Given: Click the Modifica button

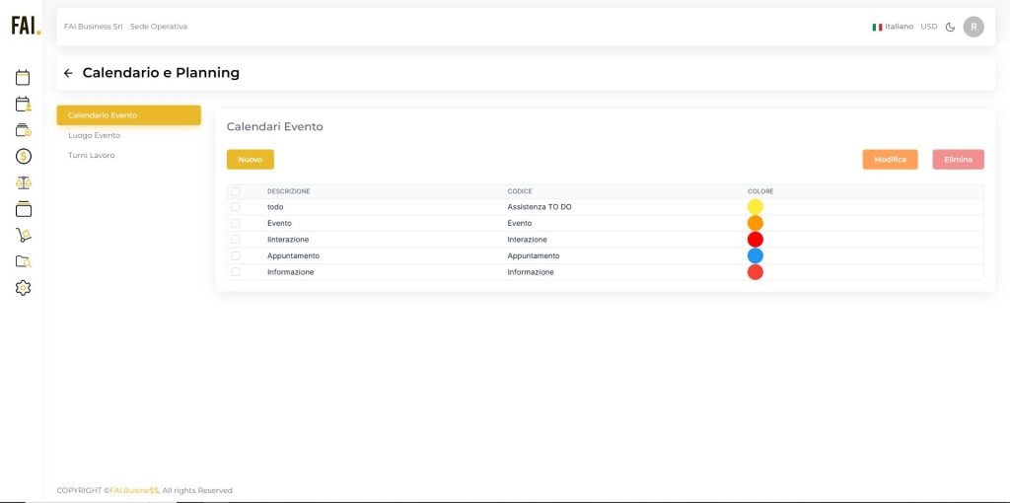Looking at the screenshot, I should pyautogui.click(x=890, y=160).
